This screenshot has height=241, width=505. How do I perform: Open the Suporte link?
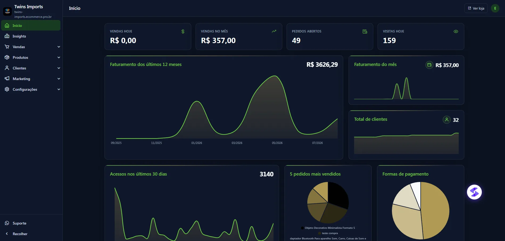click(31, 223)
